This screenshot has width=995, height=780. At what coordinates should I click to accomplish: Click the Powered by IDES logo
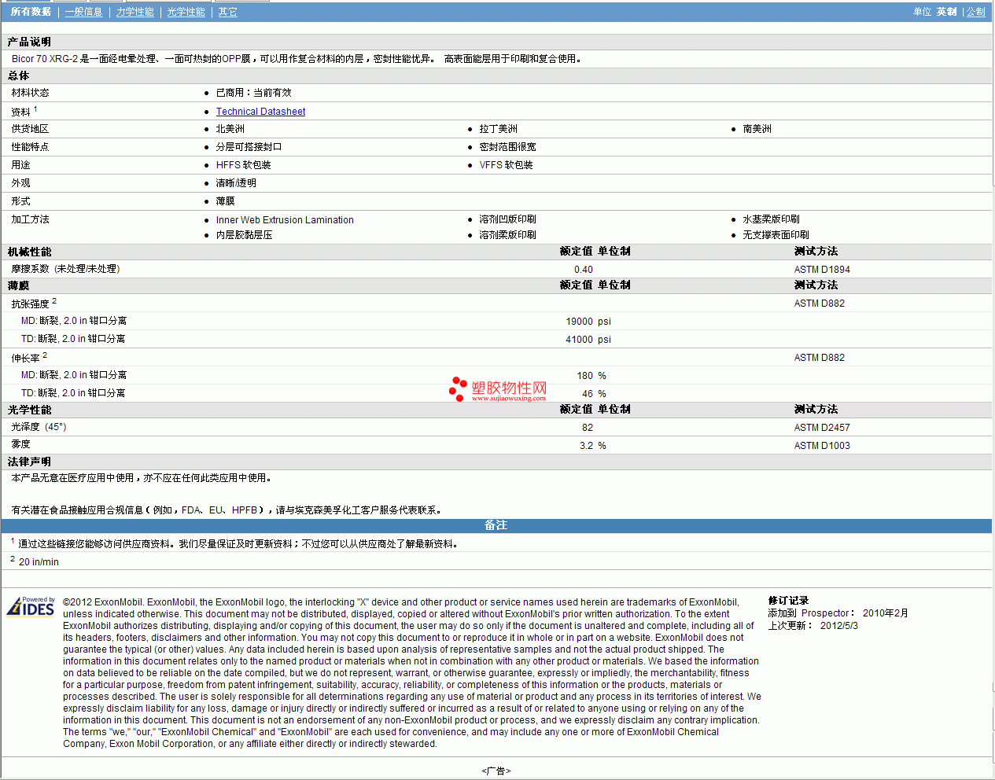[31, 606]
